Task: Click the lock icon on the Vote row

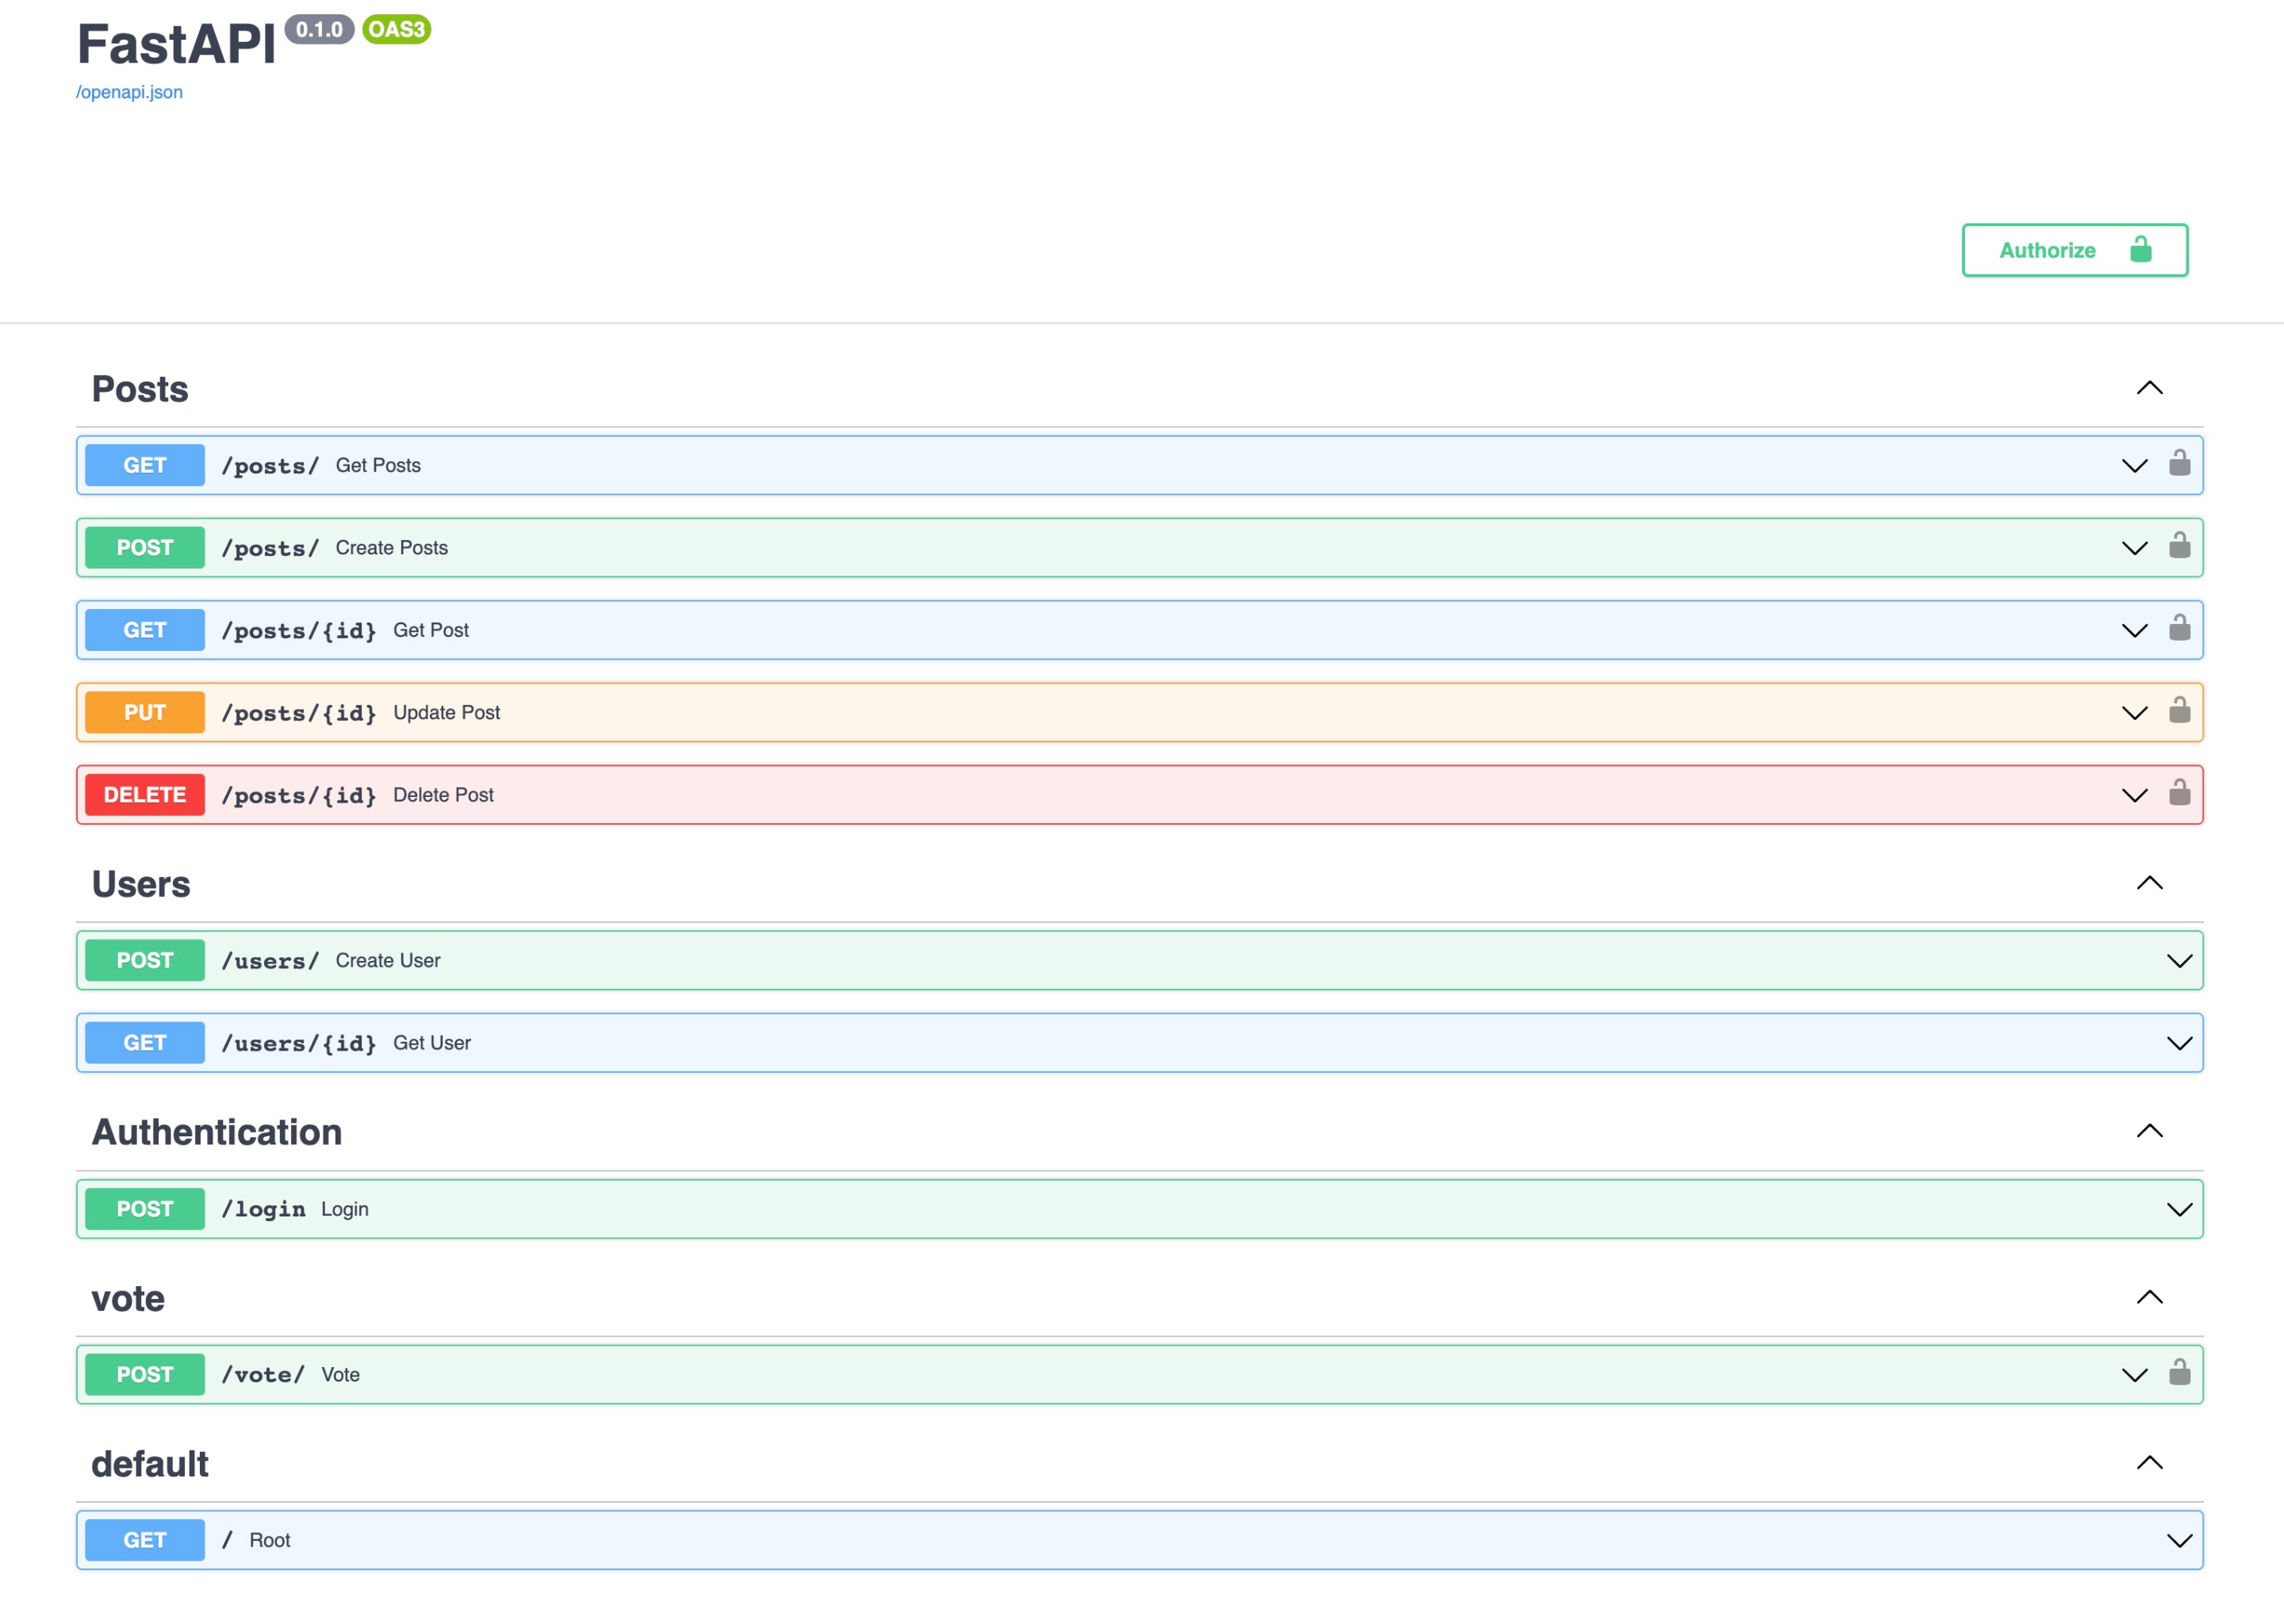Action: click(x=2179, y=1372)
